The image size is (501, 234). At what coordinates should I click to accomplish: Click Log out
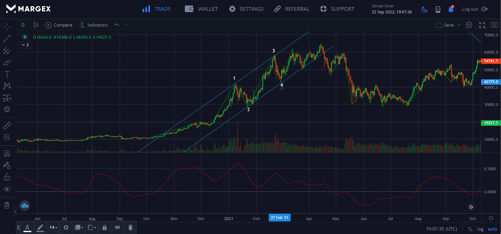tap(475, 9)
